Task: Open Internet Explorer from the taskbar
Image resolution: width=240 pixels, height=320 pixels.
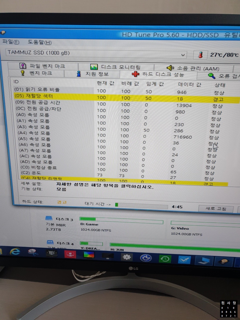Action: pyautogui.click(x=15, y=252)
